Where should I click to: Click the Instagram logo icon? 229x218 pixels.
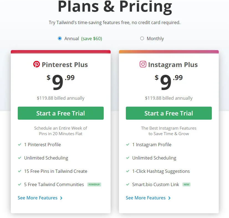click(143, 64)
